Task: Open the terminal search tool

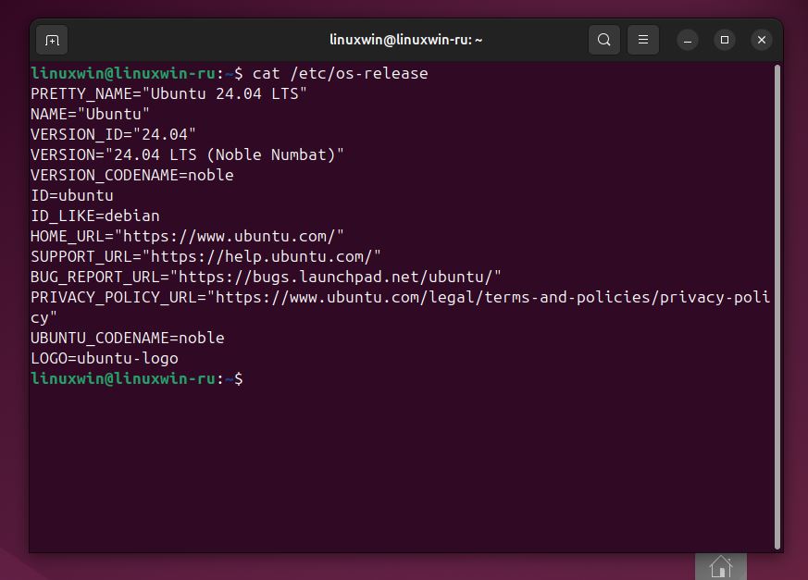Action: pos(604,40)
